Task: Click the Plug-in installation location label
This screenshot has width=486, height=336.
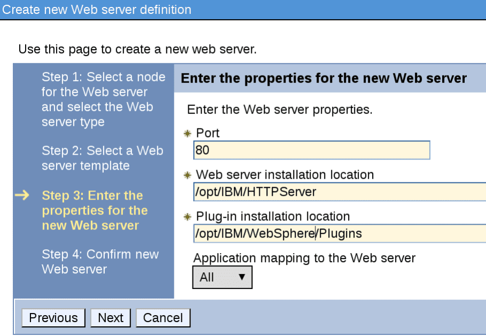Action: [x=273, y=217]
